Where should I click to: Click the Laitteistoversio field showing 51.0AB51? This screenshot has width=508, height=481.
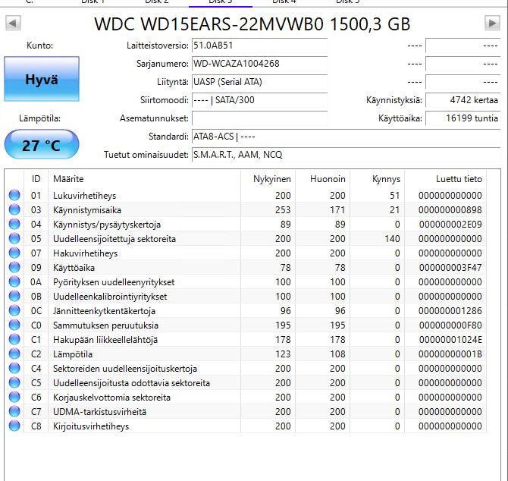[x=259, y=46]
